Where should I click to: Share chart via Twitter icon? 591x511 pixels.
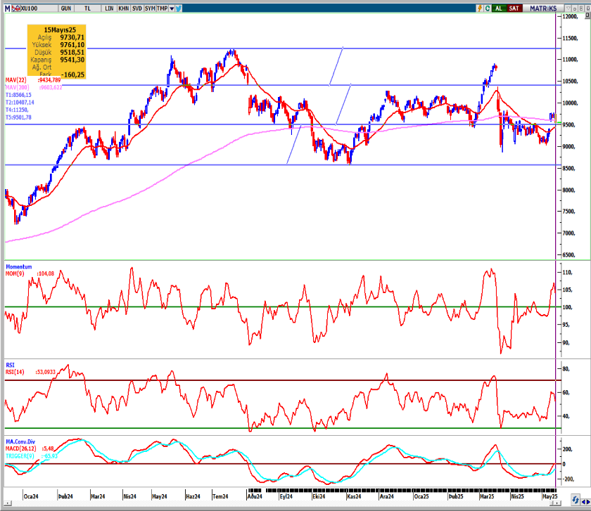click(x=179, y=8)
